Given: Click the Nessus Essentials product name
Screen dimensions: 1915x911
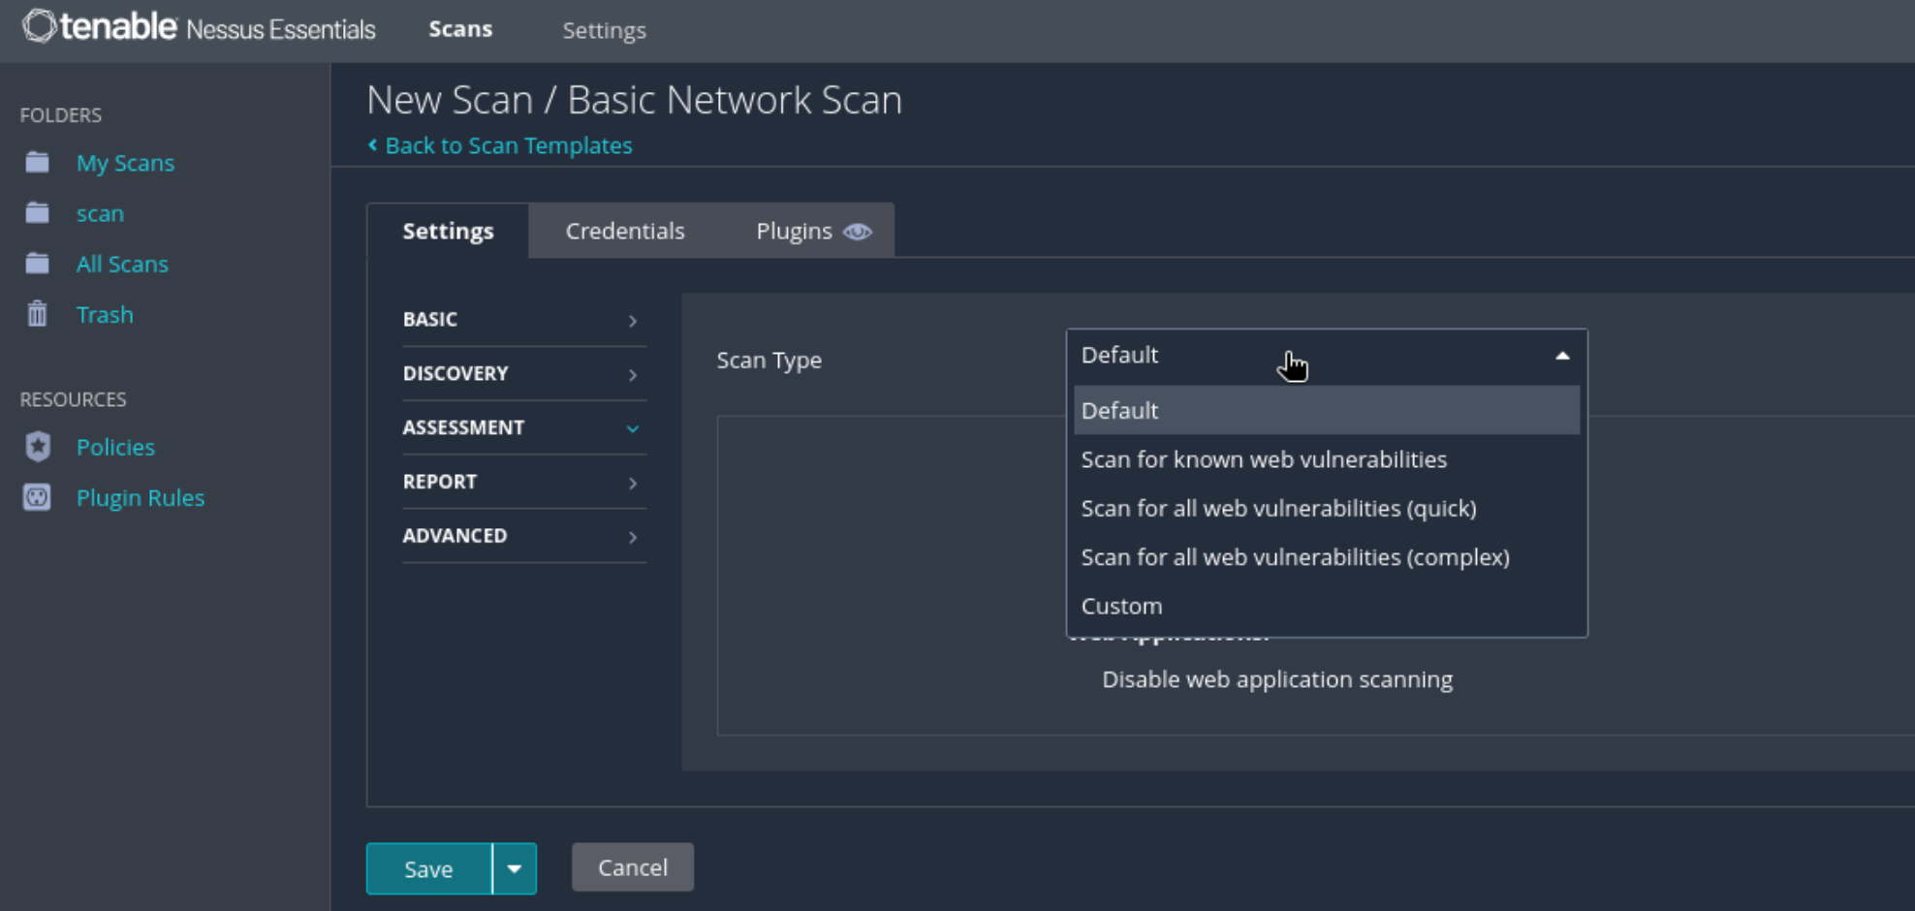Looking at the screenshot, I should [x=281, y=29].
